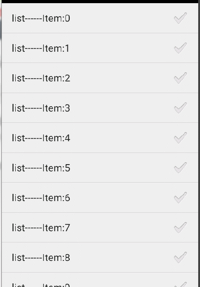
Task: Click the checkmark icon for Item:5
Action: coord(180,168)
